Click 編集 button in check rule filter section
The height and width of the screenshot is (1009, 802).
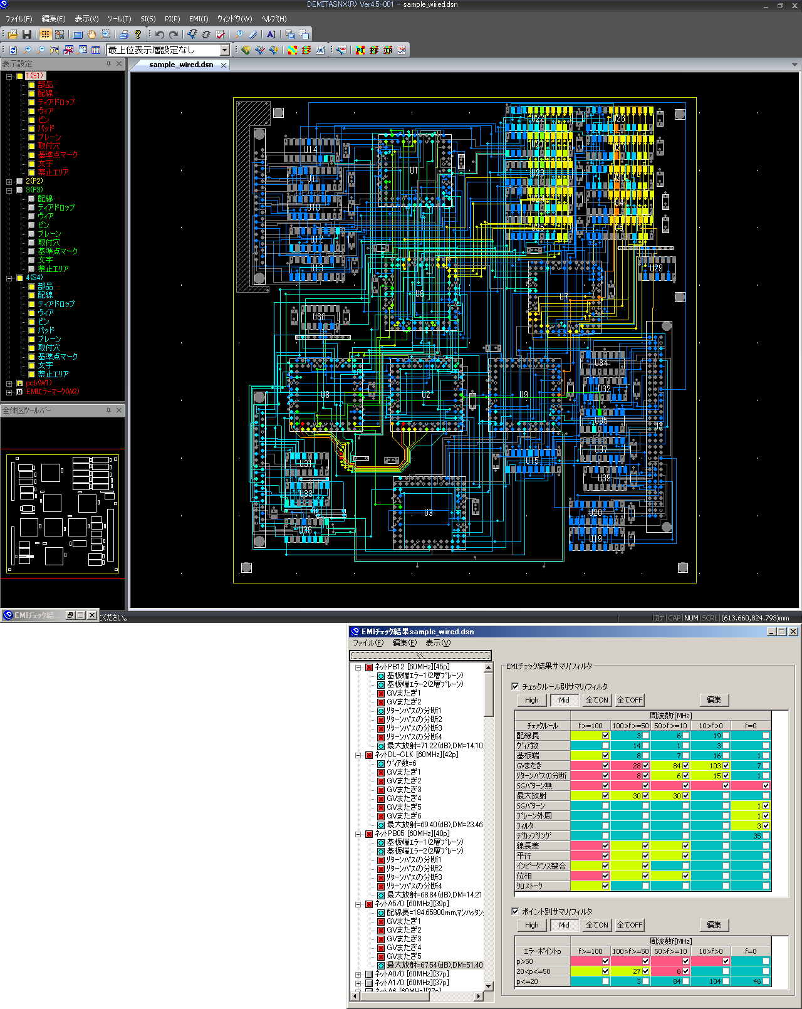point(714,700)
